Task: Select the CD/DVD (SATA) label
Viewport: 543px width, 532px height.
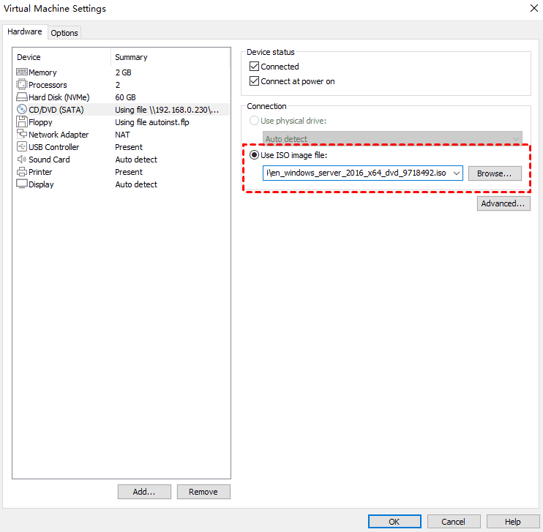Action: [56, 110]
